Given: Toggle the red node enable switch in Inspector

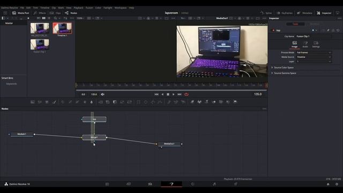Looking at the screenshot, I should [273, 31].
